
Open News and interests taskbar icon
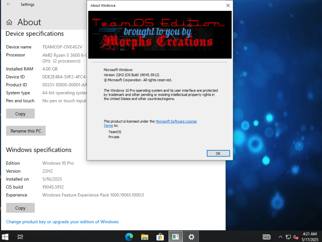coord(267,237)
